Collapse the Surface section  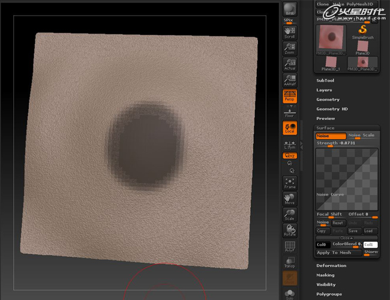click(325, 128)
